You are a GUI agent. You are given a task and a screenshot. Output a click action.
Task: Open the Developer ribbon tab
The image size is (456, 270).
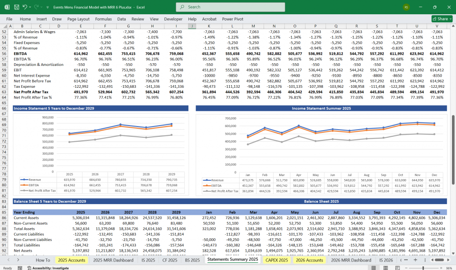173,19
